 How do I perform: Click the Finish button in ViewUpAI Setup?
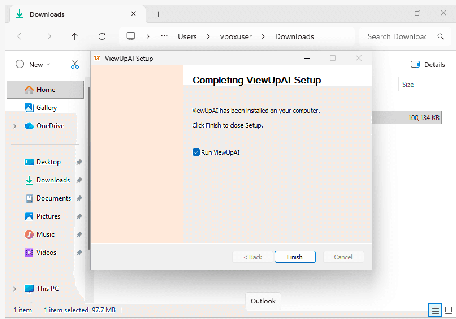(x=295, y=257)
